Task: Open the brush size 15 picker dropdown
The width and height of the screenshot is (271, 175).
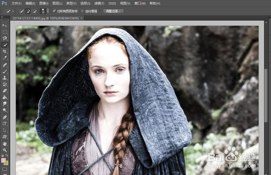Action: (48, 11)
